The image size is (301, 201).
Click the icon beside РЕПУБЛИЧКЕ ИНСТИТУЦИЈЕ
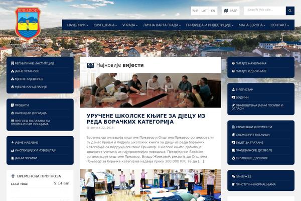click(13, 63)
